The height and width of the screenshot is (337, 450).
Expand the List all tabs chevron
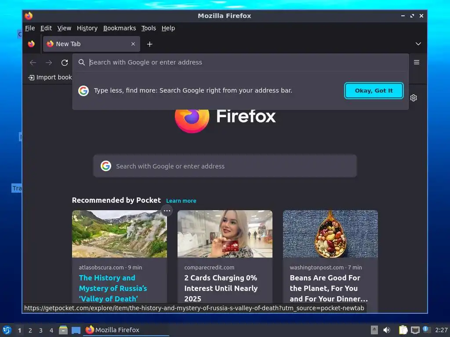418,44
